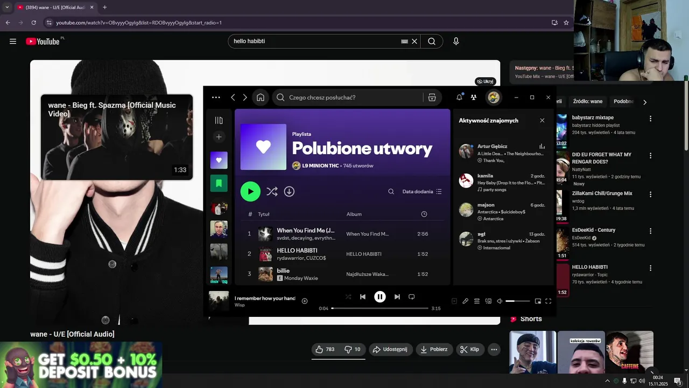Toggle shuffle next to the green play button

coord(272,191)
